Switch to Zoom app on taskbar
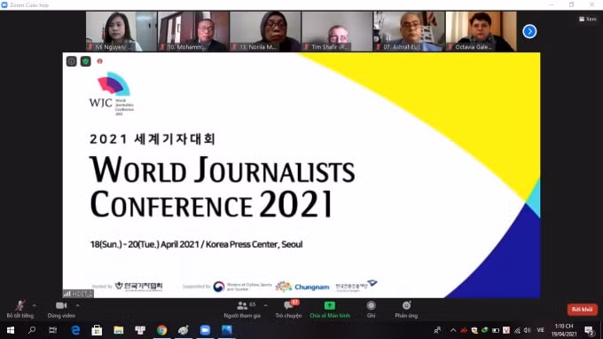The image size is (603, 339). pyautogui.click(x=206, y=330)
